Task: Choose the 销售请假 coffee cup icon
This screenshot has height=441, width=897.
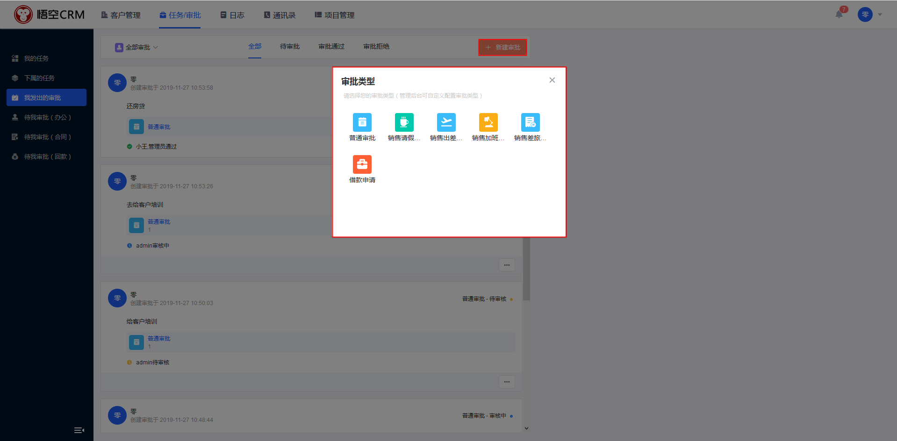Action: (x=404, y=122)
